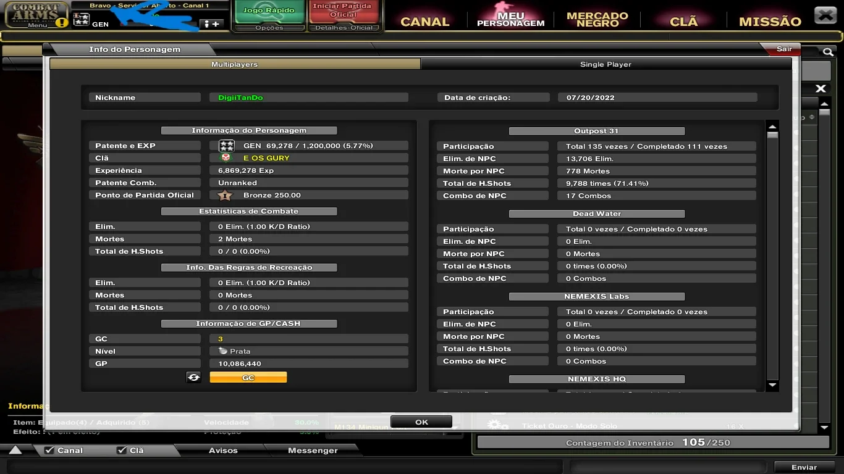Toggle the Clã chat checkbox

click(x=122, y=451)
